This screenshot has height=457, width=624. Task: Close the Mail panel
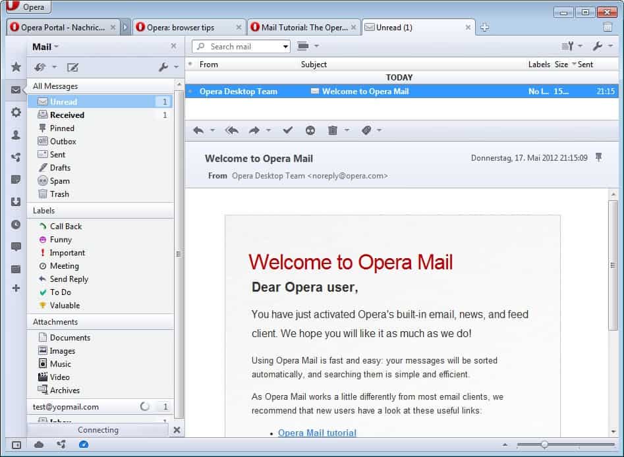(x=173, y=46)
